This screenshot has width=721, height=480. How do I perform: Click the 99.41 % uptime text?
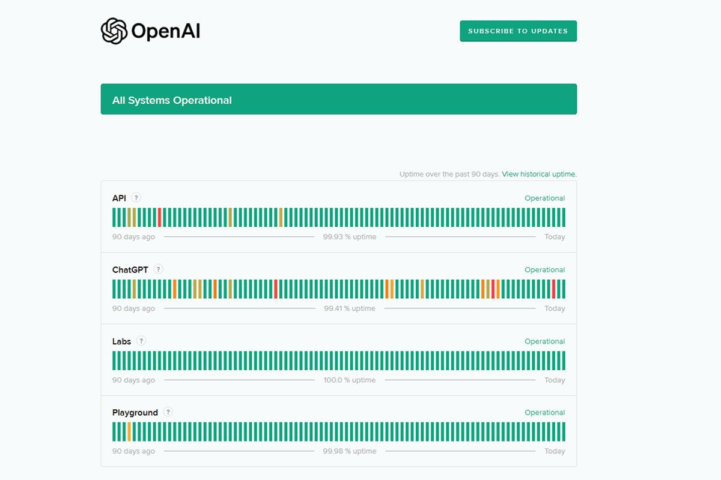click(x=349, y=308)
